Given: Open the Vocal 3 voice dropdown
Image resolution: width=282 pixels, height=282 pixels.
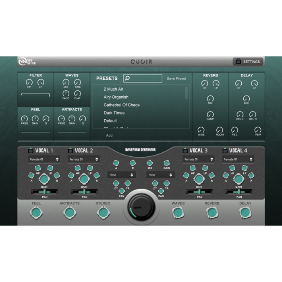Looking at the screenshot, I should tap(199, 160).
